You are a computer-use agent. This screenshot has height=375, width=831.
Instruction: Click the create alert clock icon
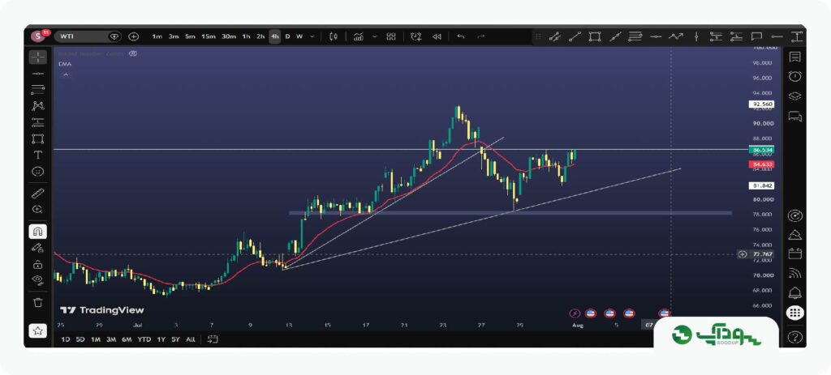(416, 36)
